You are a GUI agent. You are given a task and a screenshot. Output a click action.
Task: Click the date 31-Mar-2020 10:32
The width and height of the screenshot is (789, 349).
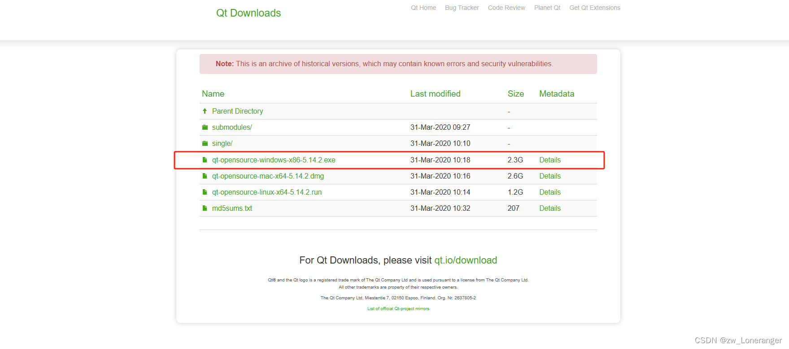[440, 209]
